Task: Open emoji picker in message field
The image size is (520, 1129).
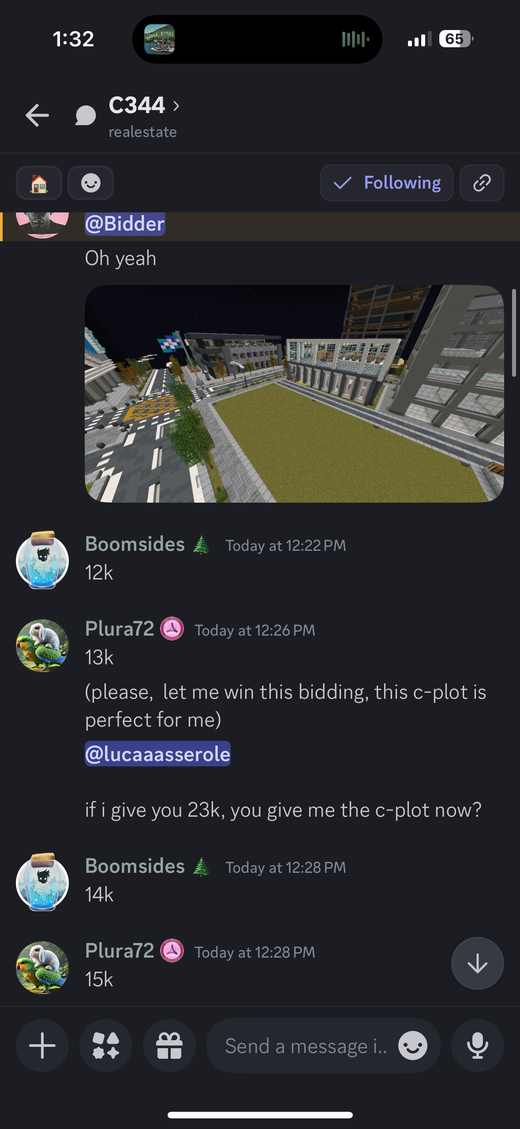Action: (412, 1046)
